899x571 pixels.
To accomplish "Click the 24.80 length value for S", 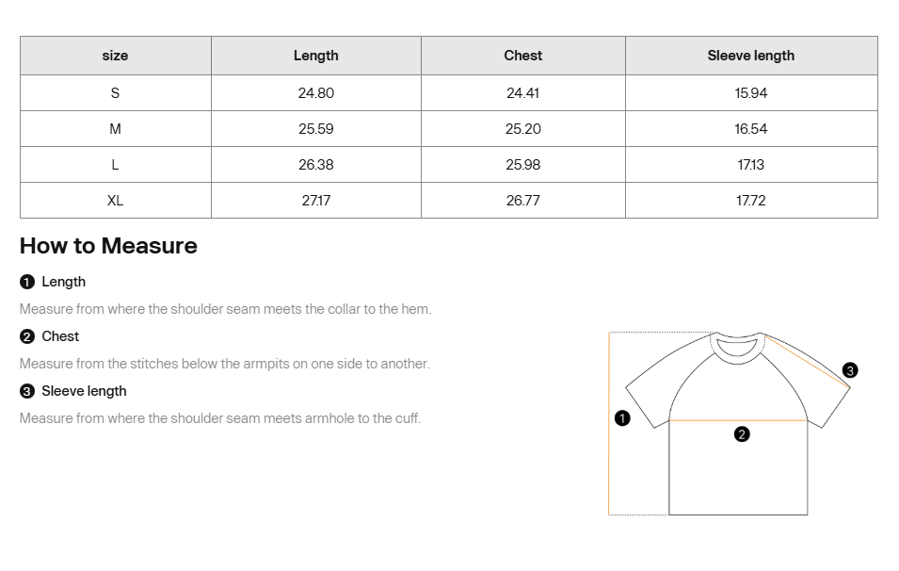I will pos(315,93).
